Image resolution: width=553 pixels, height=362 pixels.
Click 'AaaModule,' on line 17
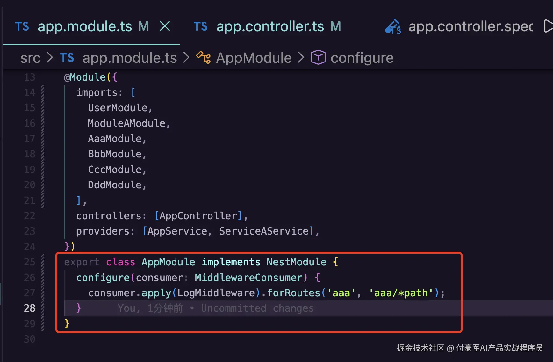117,139
